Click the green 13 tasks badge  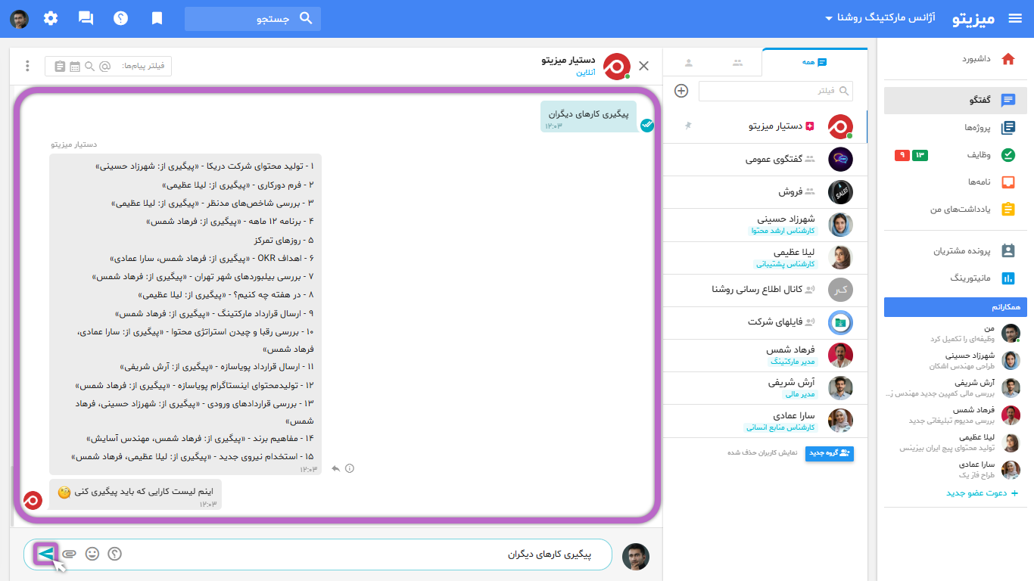[x=920, y=156]
